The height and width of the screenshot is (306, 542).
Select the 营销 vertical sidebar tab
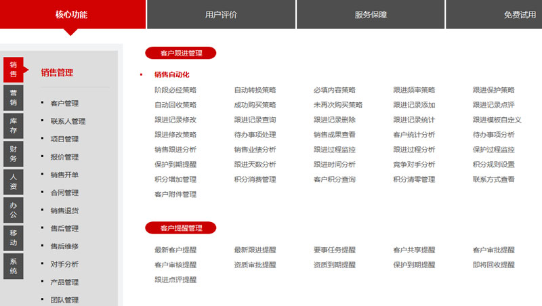[14, 97]
